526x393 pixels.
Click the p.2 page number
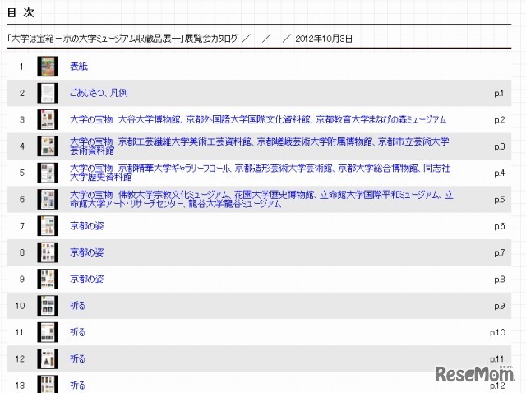tap(499, 120)
